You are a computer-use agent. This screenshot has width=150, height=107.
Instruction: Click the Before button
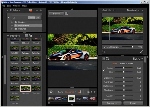pos(56,14)
